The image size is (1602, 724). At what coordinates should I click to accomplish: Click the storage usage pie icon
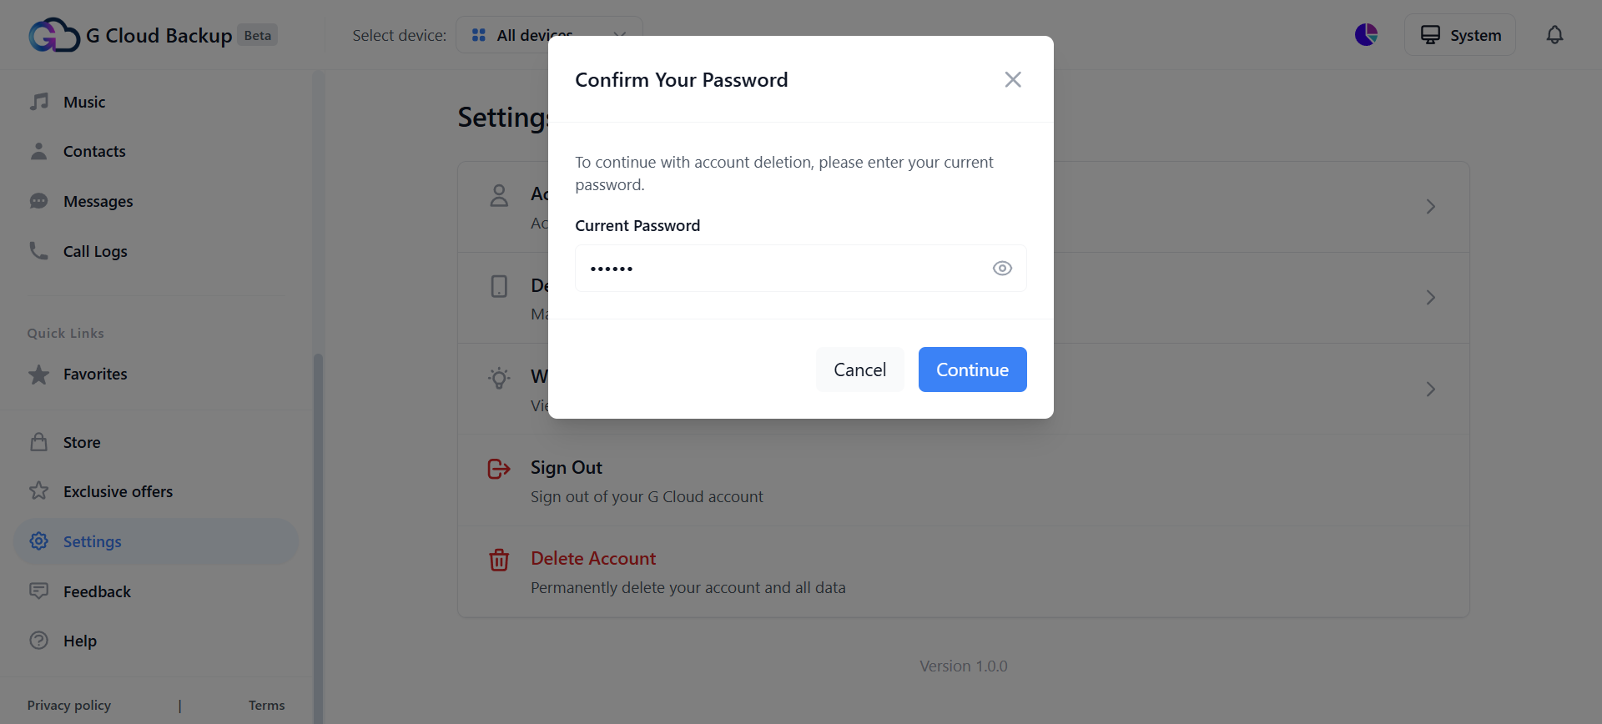pyautogui.click(x=1366, y=35)
